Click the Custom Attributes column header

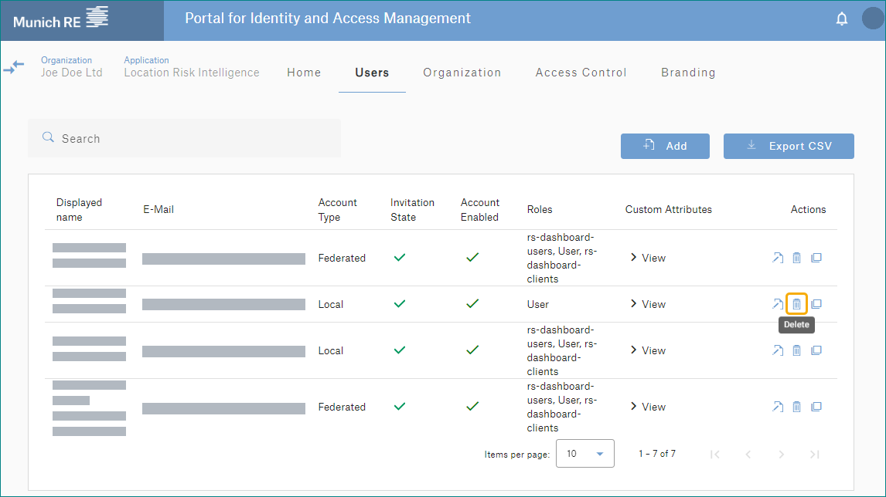click(669, 209)
